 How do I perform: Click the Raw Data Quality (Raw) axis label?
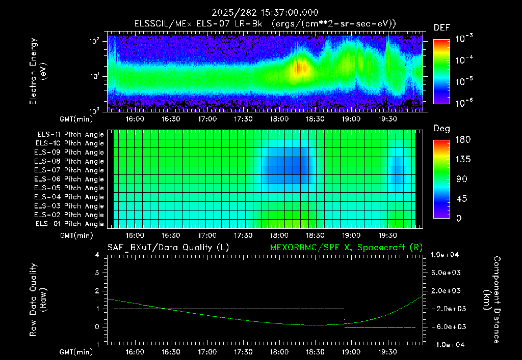point(38,300)
